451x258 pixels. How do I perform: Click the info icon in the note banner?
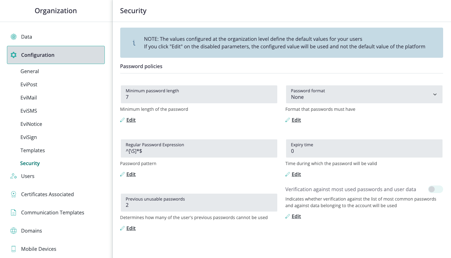134,43
